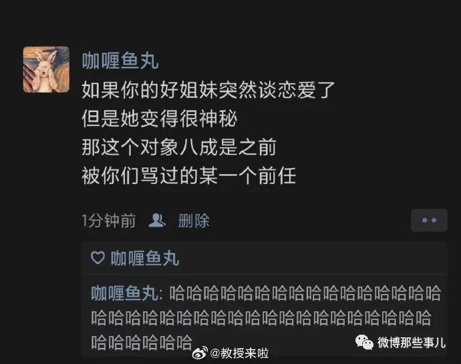Open 咖喱鱼丸 name beside the heart
Image resolution: width=461 pixels, height=364 pixels.
145,258
